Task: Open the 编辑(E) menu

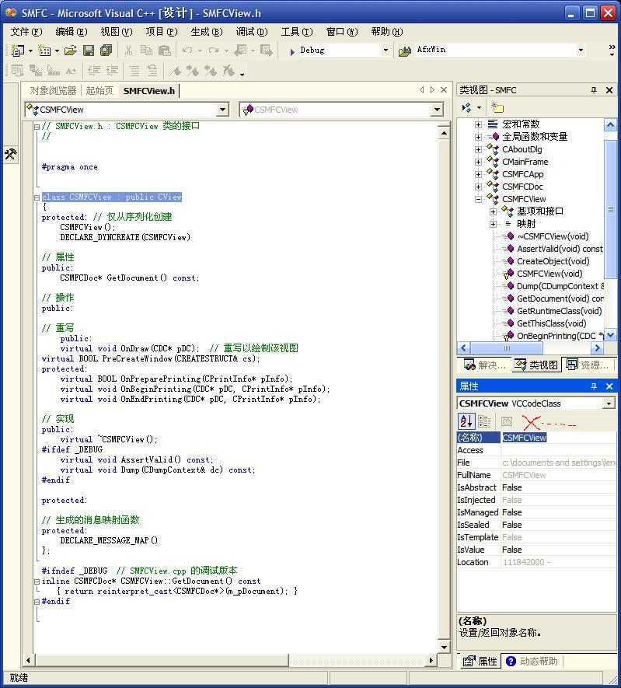Action: (x=72, y=32)
